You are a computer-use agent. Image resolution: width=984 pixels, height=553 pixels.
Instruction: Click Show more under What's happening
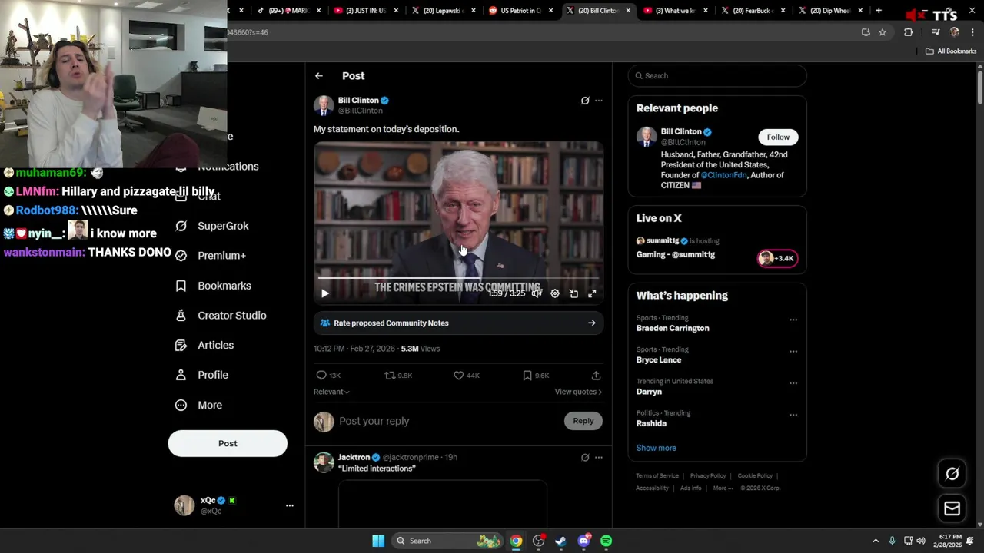[x=657, y=448]
